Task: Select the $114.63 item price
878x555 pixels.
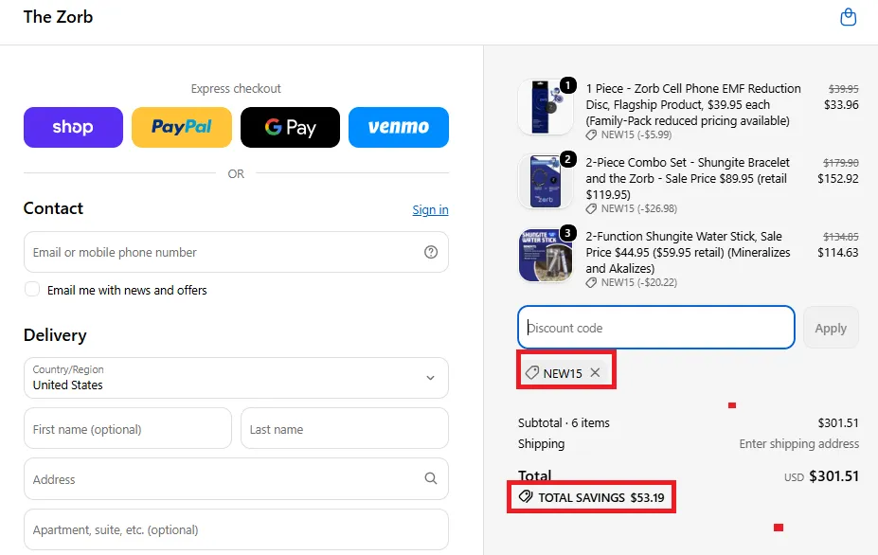Action: click(838, 253)
